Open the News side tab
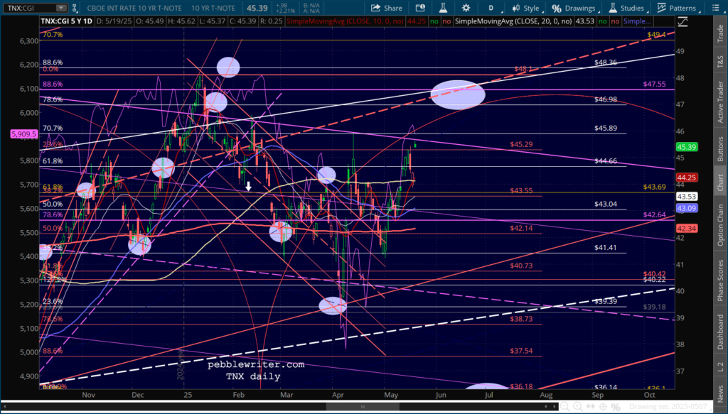 [719, 393]
